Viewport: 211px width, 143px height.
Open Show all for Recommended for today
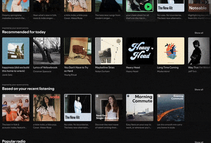[x=199, y=33]
